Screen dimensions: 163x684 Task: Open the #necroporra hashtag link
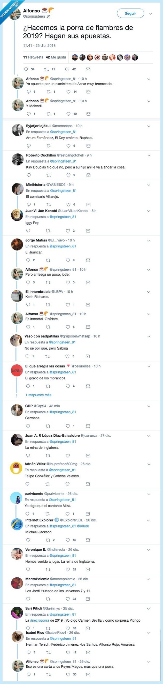39,620
